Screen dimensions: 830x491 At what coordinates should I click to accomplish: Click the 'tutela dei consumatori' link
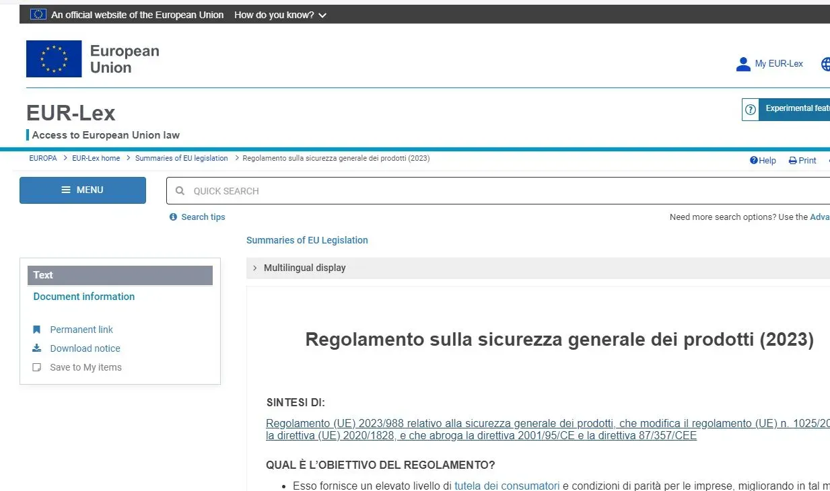[507, 486]
